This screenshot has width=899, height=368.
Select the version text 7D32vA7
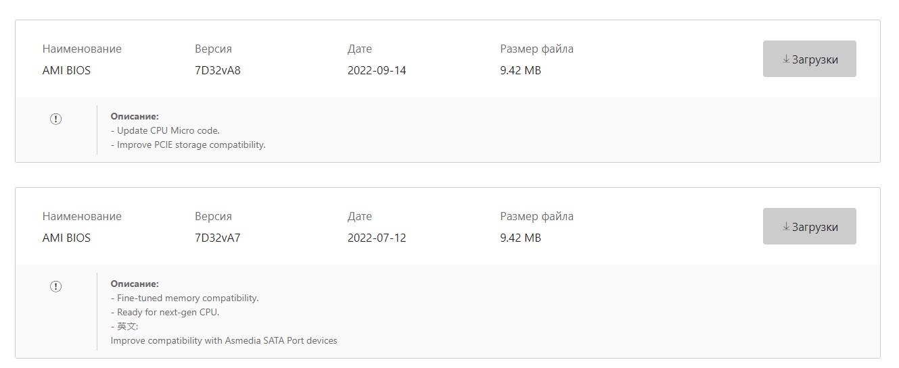[217, 238]
